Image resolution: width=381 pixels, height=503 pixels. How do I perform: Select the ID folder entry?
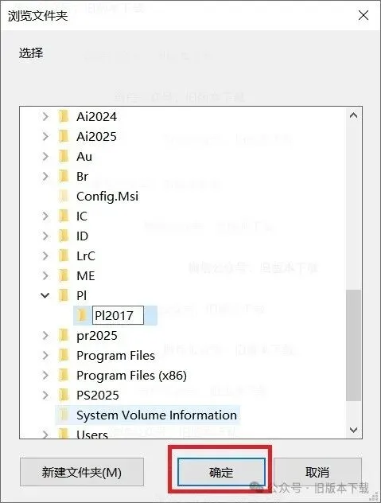tap(82, 236)
